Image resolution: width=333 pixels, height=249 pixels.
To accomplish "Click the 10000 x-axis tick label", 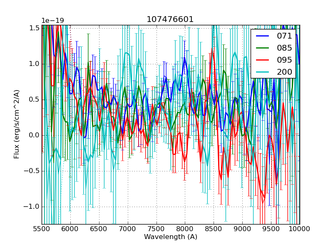I will pyautogui.click(x=299, y=229).
